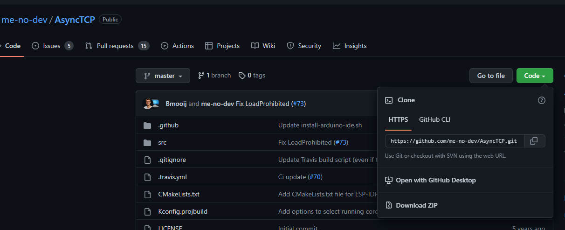Open the Update install-arduino-ide.sh commit message
Viewport: 565px width, 230px height.
coord(320,125)
